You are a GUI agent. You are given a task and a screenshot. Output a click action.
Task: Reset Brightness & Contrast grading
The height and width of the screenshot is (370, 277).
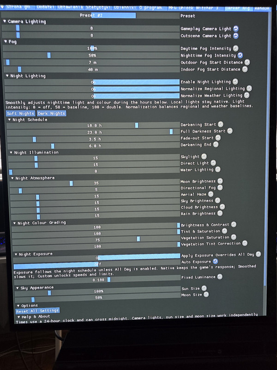click(x=234, y=224)
